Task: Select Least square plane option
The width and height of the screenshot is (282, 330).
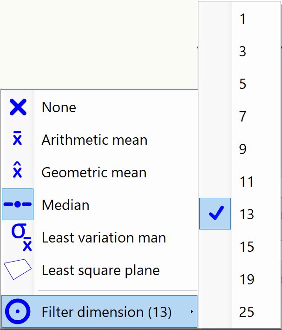Action: click(x=101, y=270)
